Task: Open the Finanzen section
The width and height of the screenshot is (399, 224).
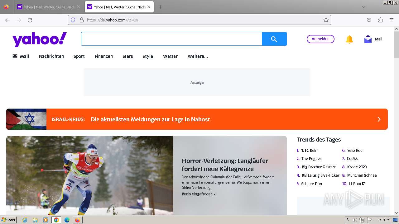Action: click(104, 56)
